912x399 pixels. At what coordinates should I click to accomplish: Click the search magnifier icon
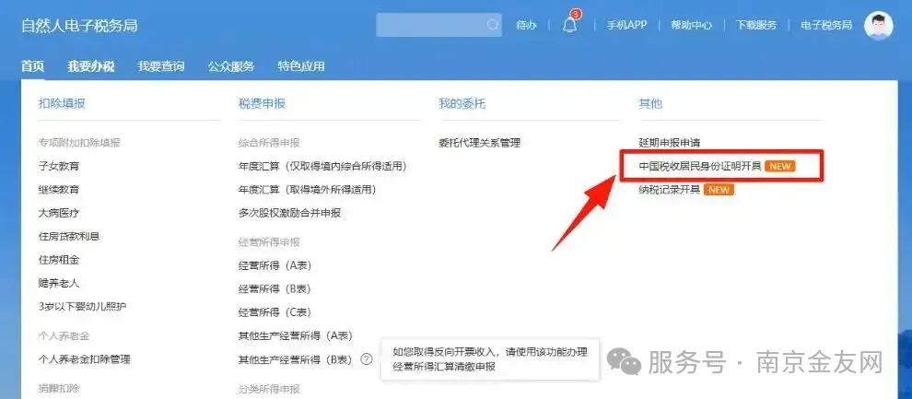[x=493, y=25]
